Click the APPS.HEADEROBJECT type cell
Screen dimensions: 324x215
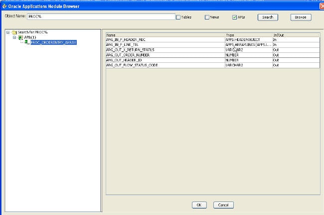[x=249, y=40]
